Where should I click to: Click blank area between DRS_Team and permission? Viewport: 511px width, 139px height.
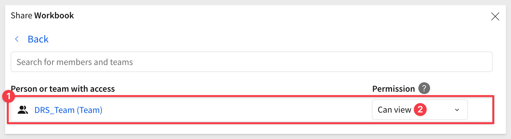(237, 110)
